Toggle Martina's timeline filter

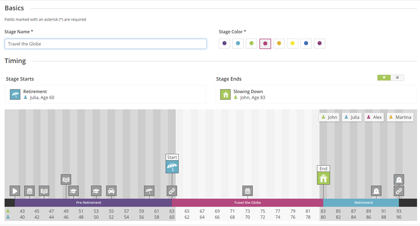(400, 117)
